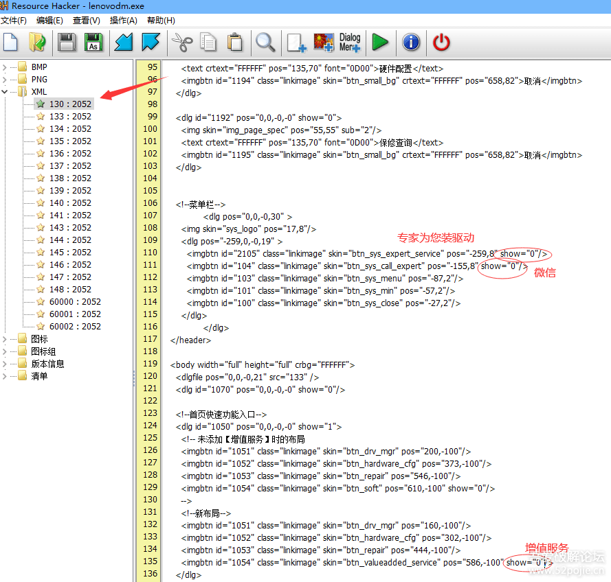Image resolution: width=611 pixels, height=582 pixels.
Task: Click the New file toolbar icon
Action: tap(10, 43)
